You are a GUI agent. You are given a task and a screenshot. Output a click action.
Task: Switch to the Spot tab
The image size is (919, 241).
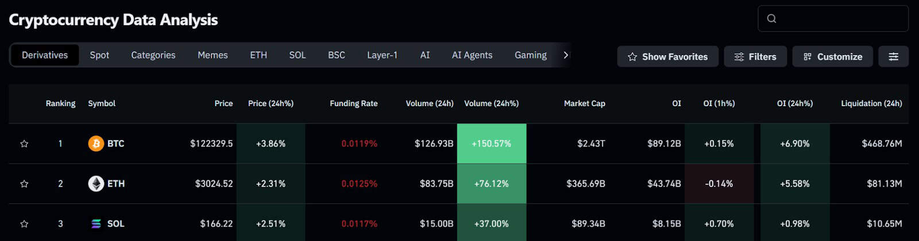tap(99, 55)
